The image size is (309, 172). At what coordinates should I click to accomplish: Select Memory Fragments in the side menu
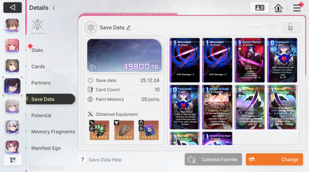(53, 132)
